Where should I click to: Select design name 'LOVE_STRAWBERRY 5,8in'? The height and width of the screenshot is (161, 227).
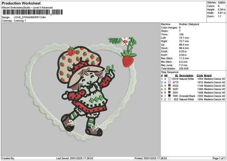pyautogui.click(x=30, y=17)
